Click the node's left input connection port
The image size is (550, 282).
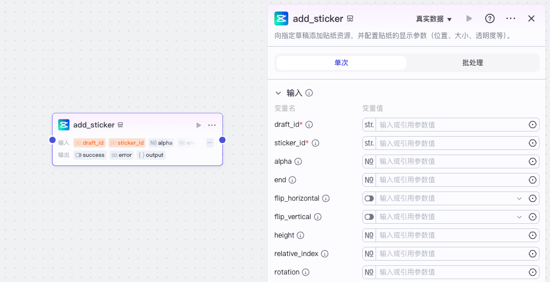point(52,140)
